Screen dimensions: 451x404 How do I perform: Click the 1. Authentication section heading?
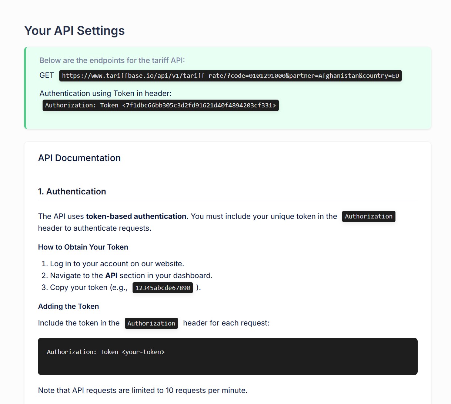pyautogui.click(x=72, y=191)
